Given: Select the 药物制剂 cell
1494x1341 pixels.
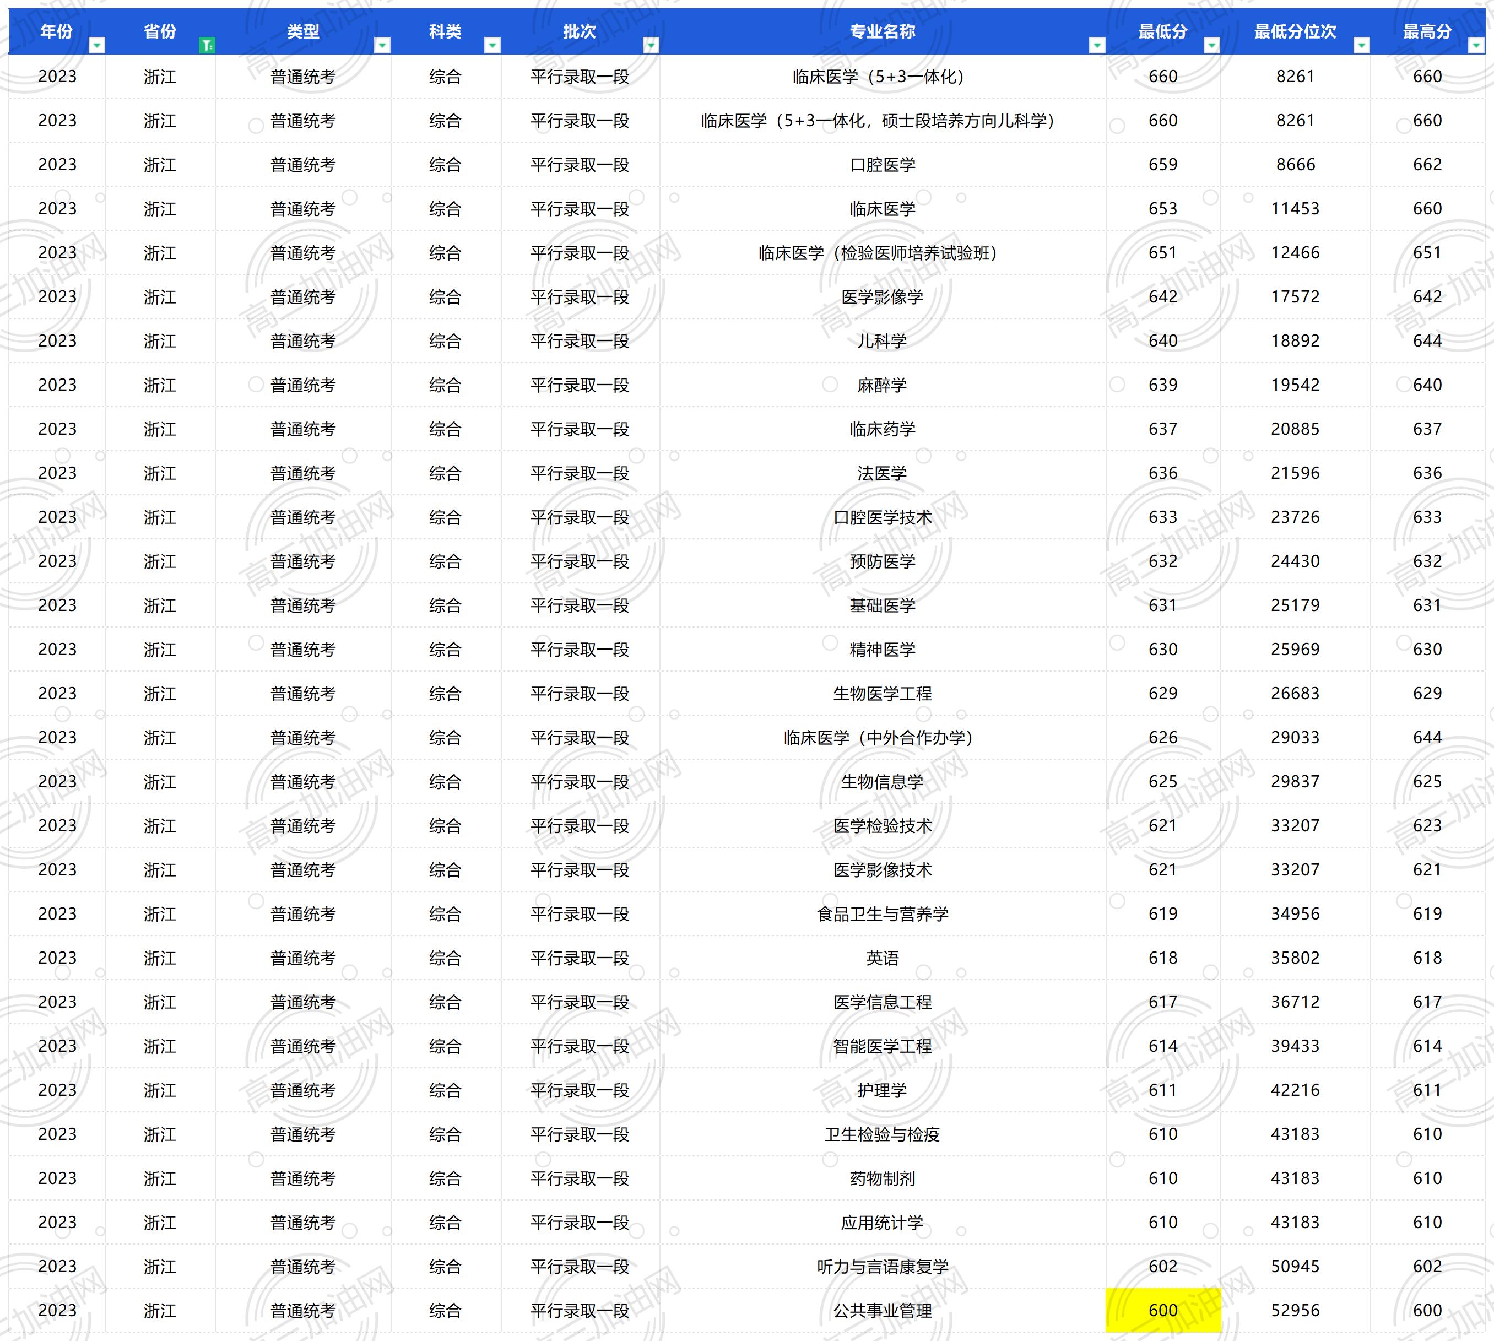Looking at the screenshot, I should [x=883, y=1179].
